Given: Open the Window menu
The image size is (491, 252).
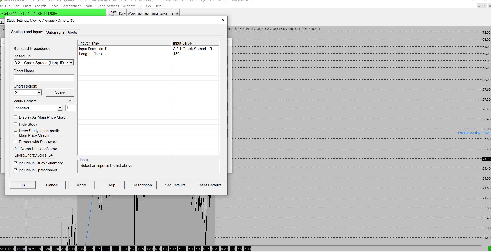Looking at the screenshot, I should coord(129,6).
